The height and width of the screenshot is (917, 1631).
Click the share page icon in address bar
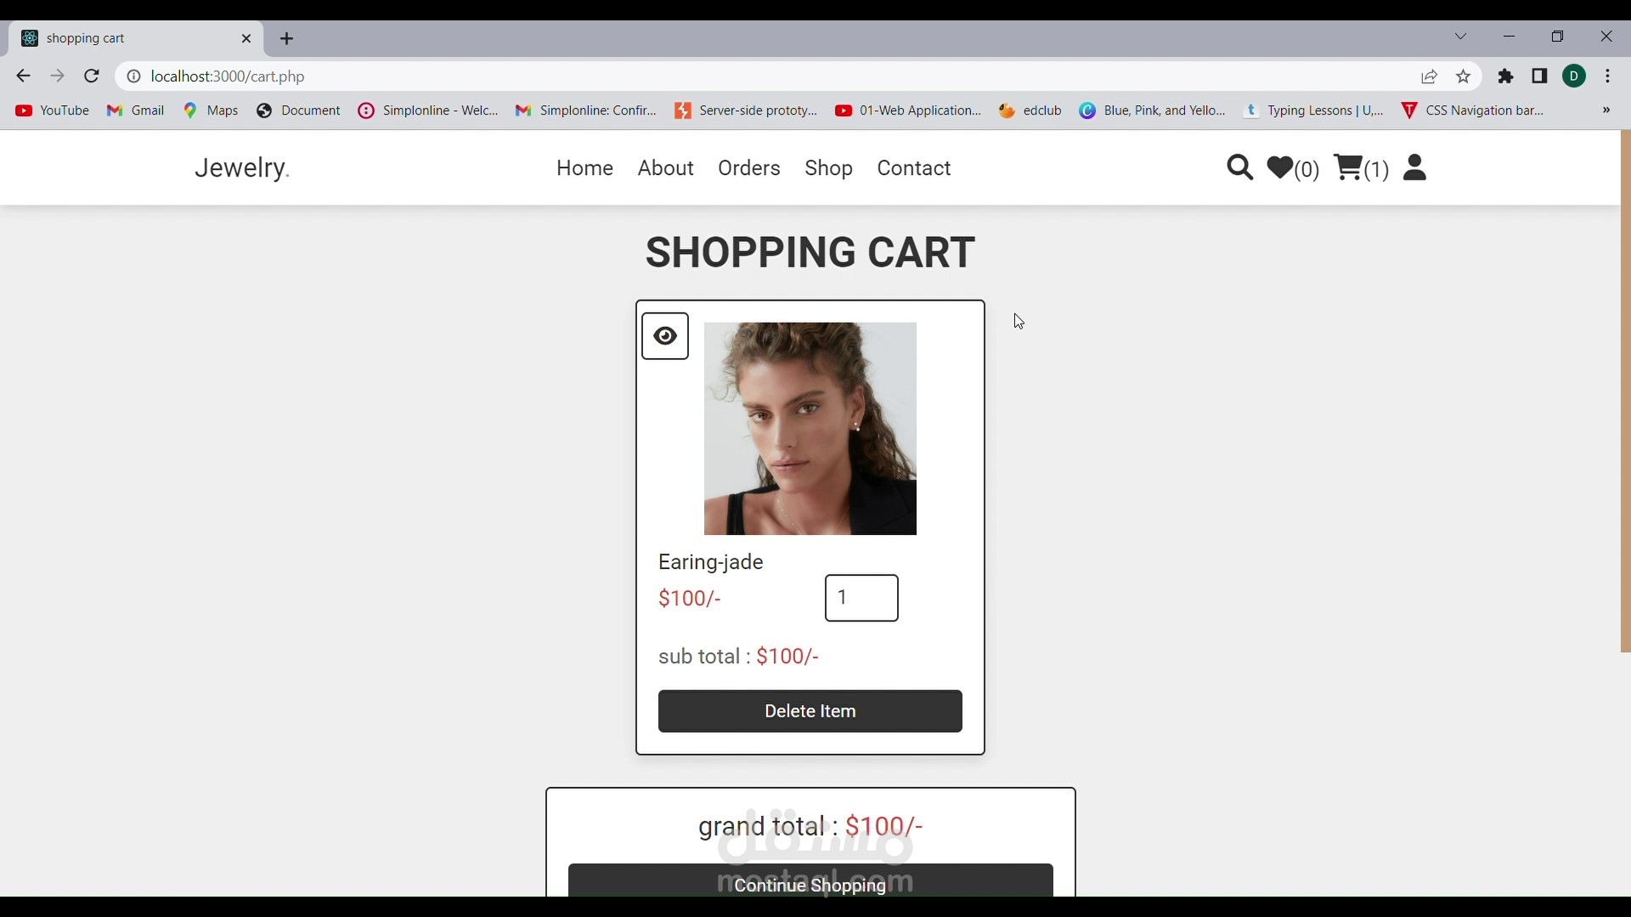[1430, 76]
